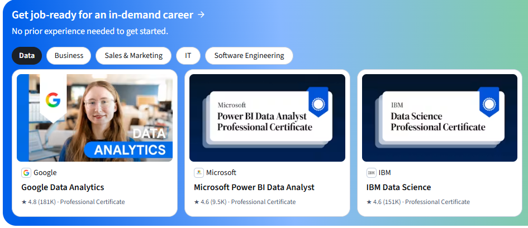Open the Sales & Marketing tab
The height and width of the screenshot is (228, 528).
click(134, 56)
